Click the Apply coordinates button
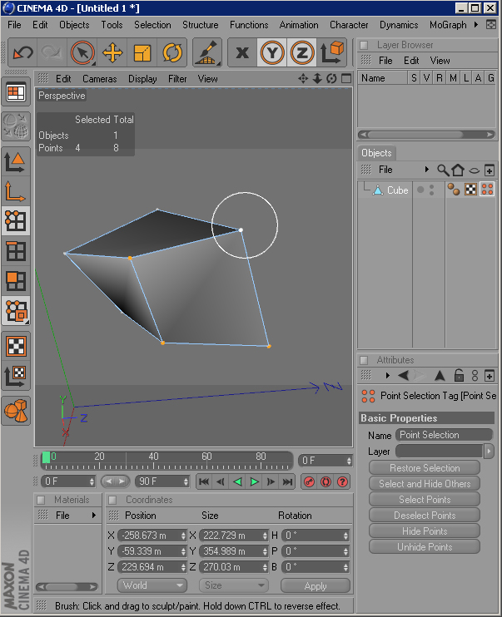The image size is (502, 617). coord(316,585)
